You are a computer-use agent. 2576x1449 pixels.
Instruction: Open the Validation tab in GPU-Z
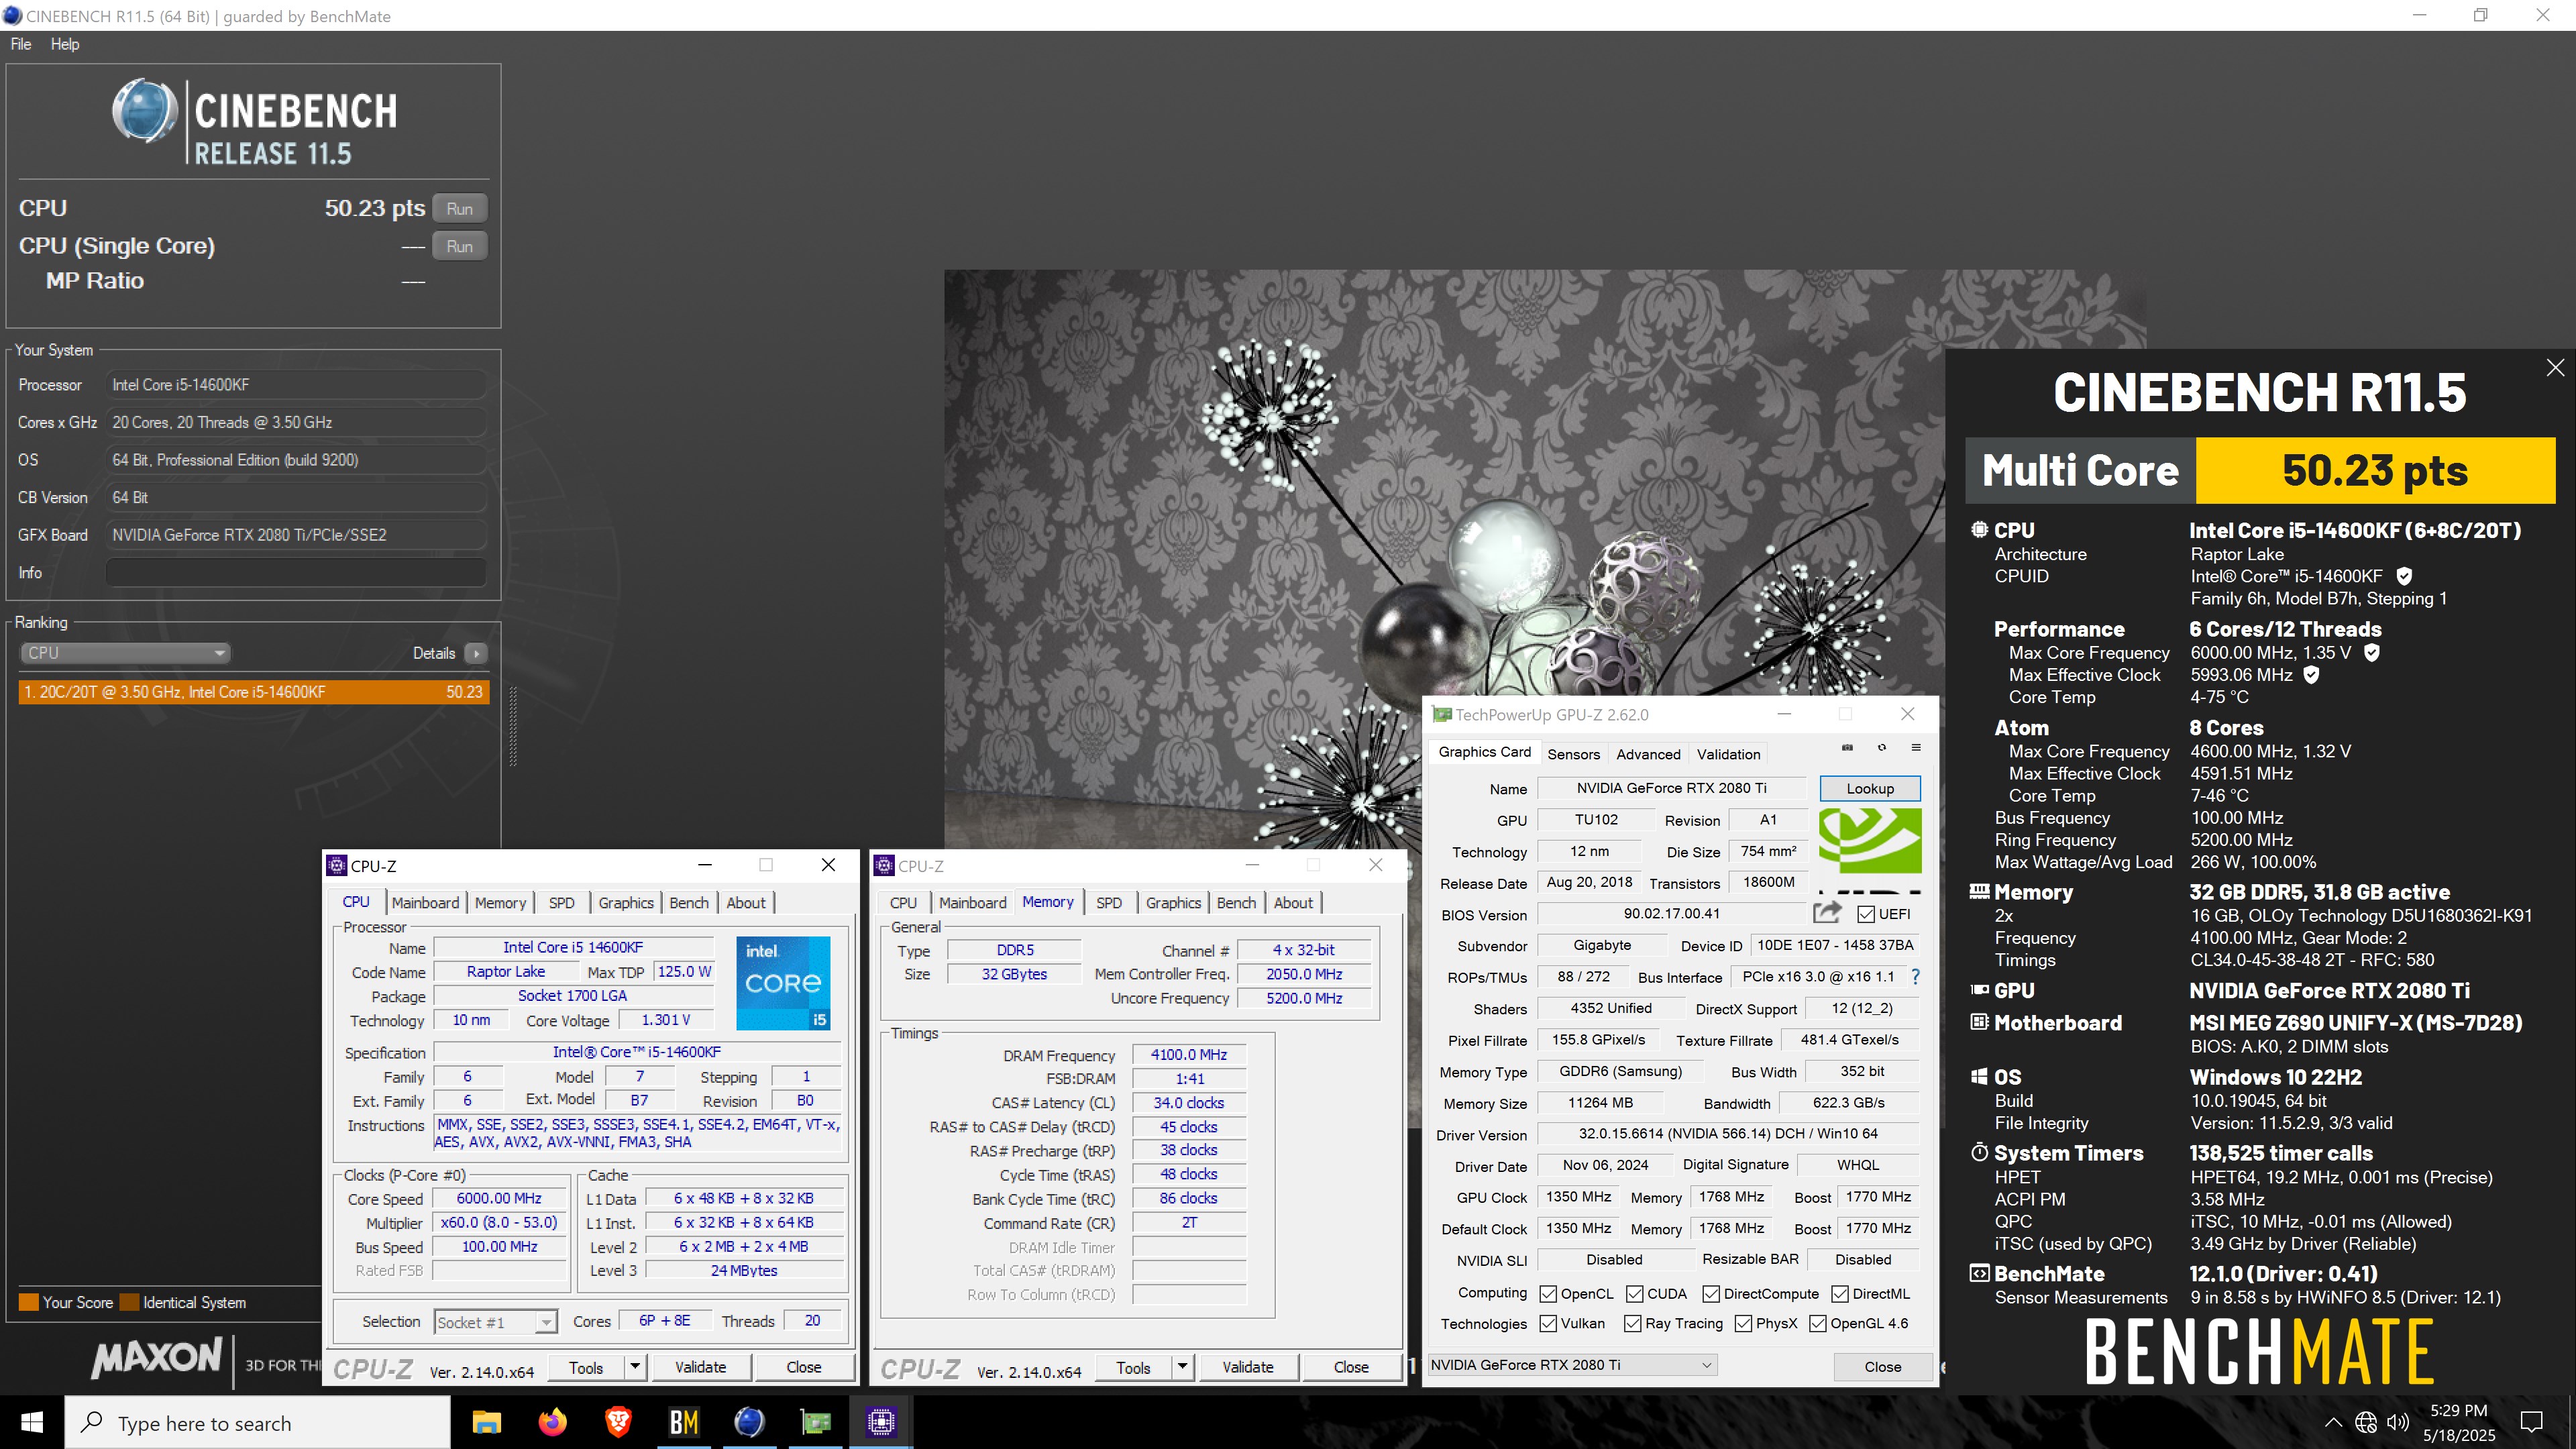coord(1728,754)
